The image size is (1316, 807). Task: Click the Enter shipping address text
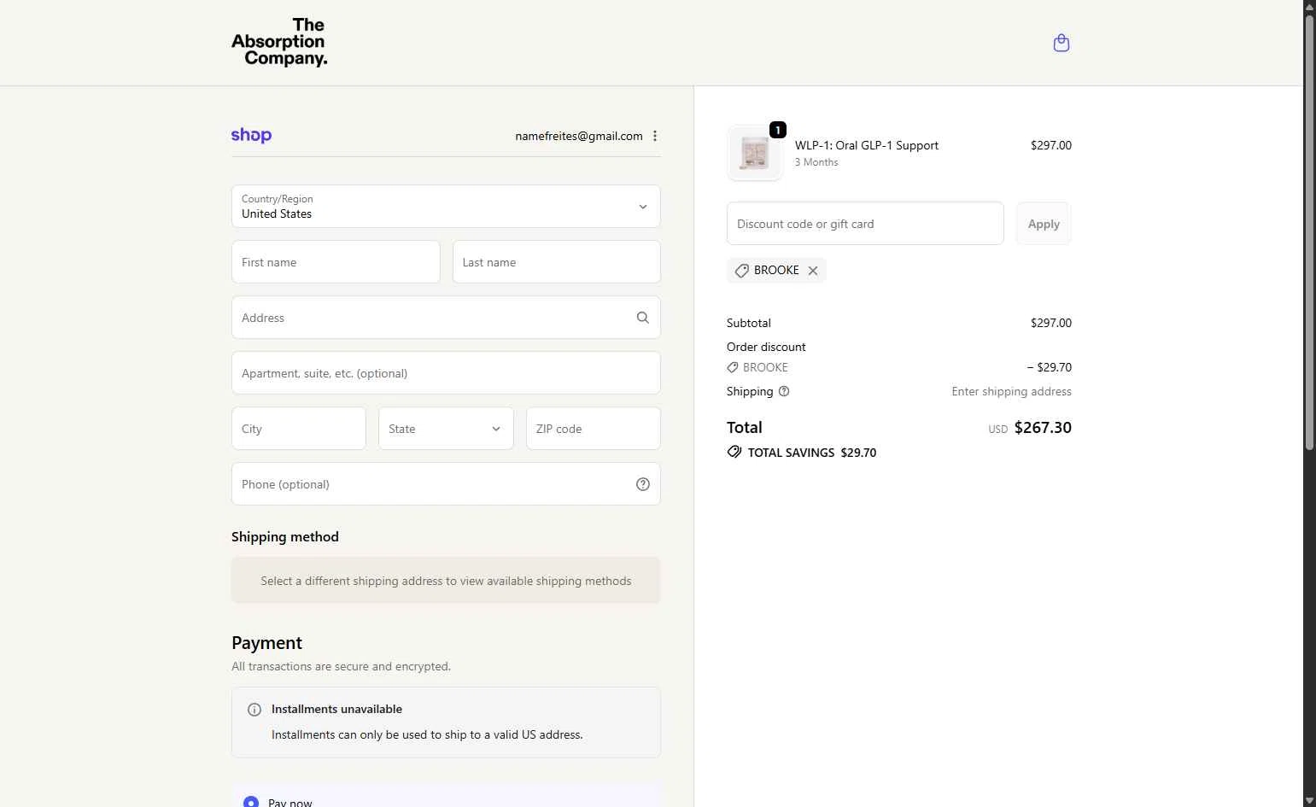[1012, 391]
